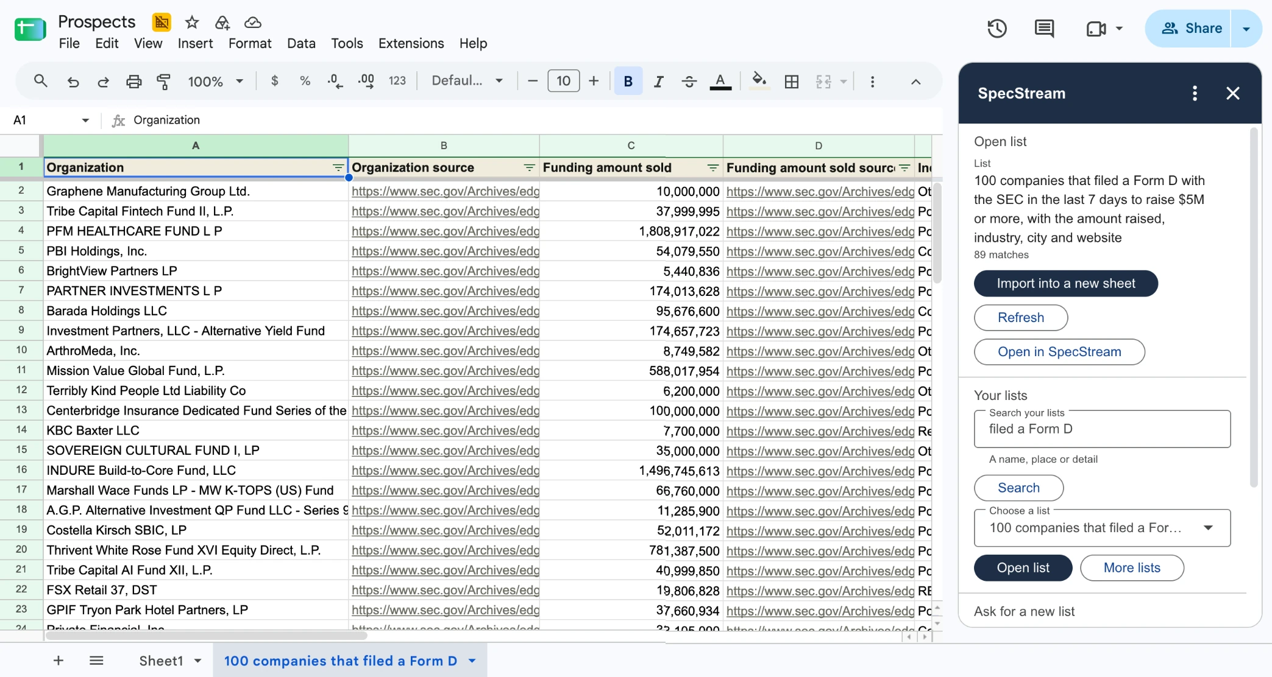The image size is (1272, 677).
Task: Click the undo arrow icon
Action: click(73, 81)
